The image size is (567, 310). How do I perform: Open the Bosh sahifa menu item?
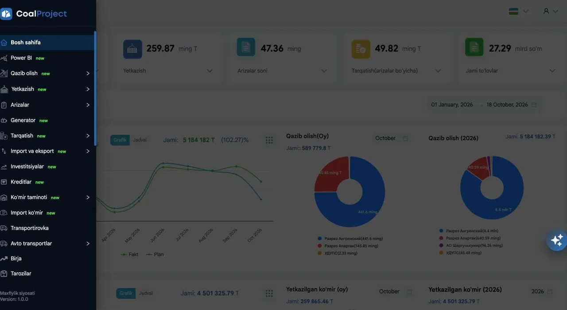[47, 43]
